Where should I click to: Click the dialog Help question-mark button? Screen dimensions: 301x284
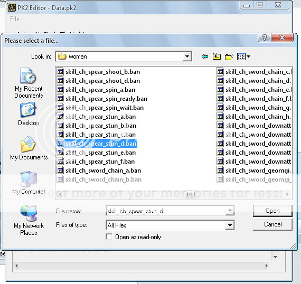[x=265, y=37]
